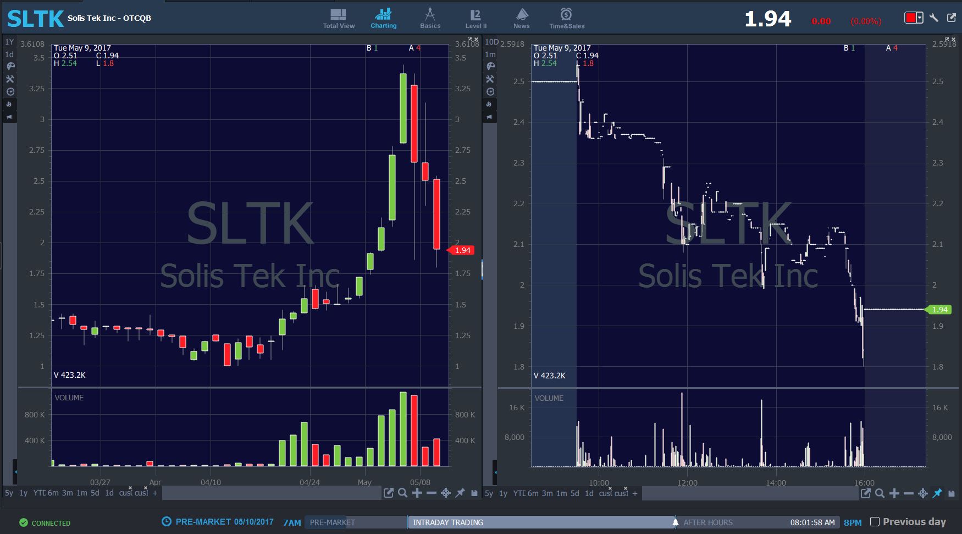Open the Total View tab
Image resolution: width=962 pixels, height=534 pixels.
339,18
